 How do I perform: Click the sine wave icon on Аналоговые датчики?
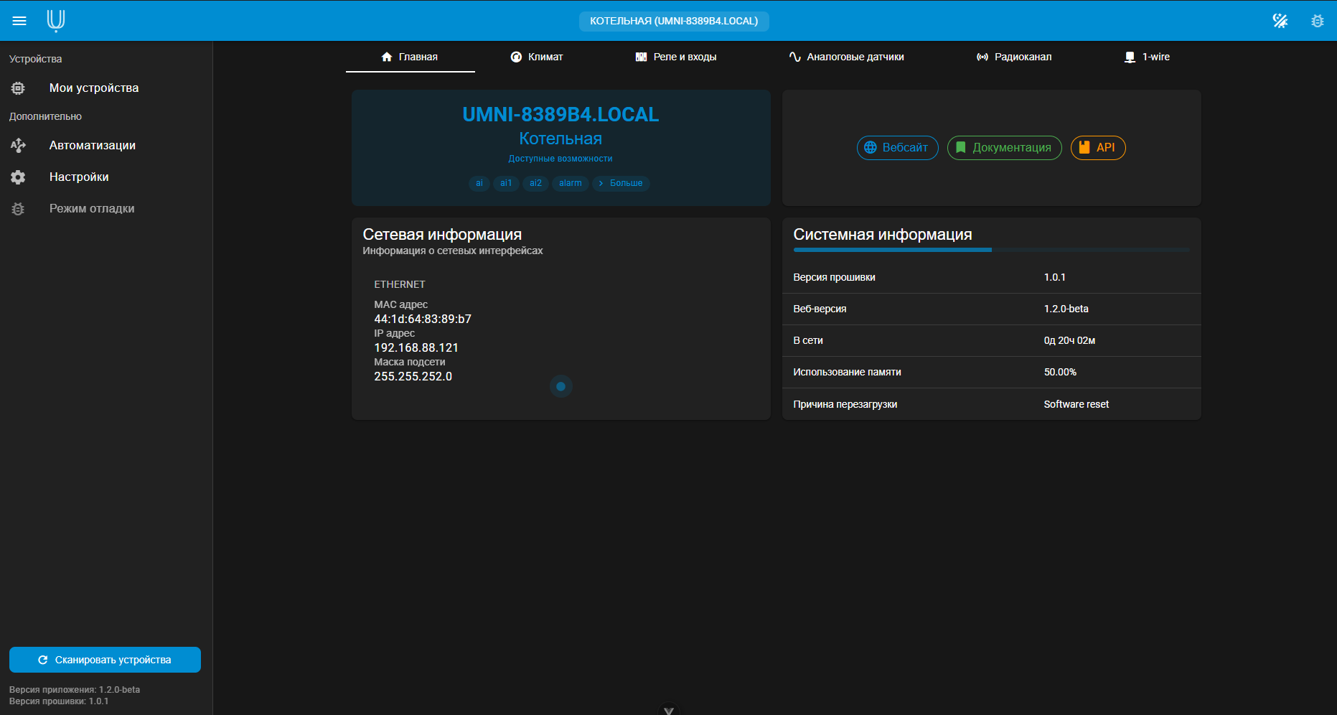(794, 57)
